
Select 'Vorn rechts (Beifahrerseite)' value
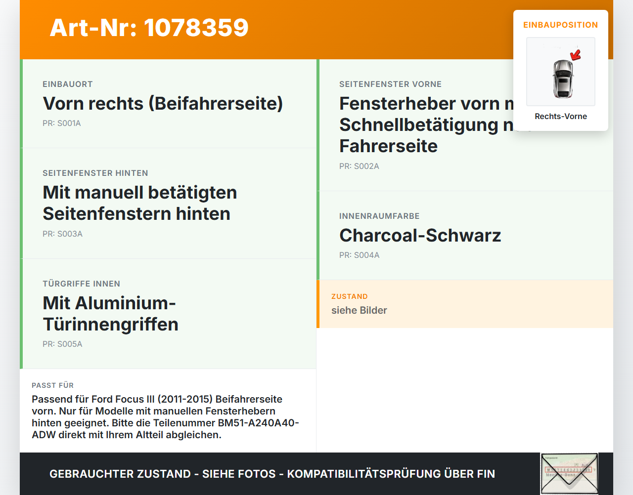tap(163, 103)
